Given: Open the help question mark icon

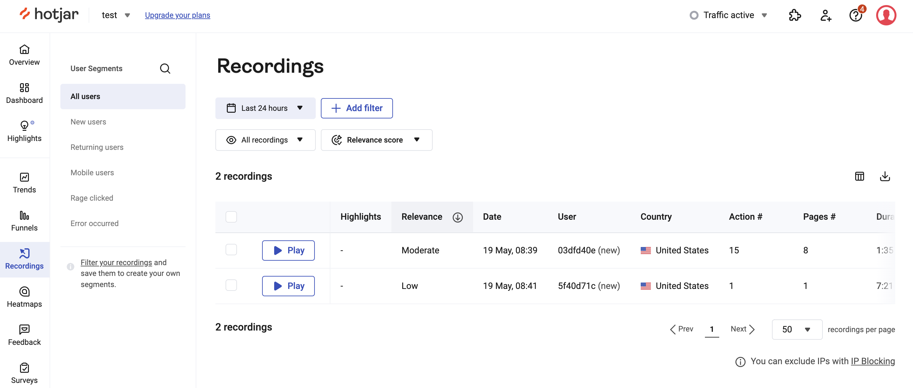Looking at the screenshot, I should pos(855,15).
